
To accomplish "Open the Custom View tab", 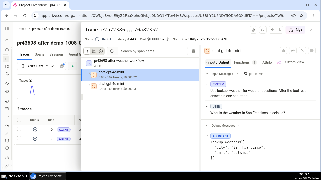I will pos(291,62).
